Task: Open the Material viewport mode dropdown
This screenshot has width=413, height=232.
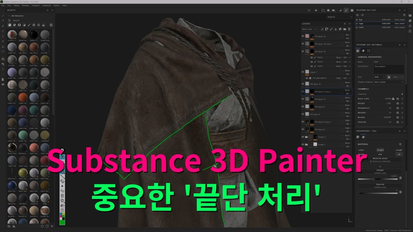Action: click(340, 17)
